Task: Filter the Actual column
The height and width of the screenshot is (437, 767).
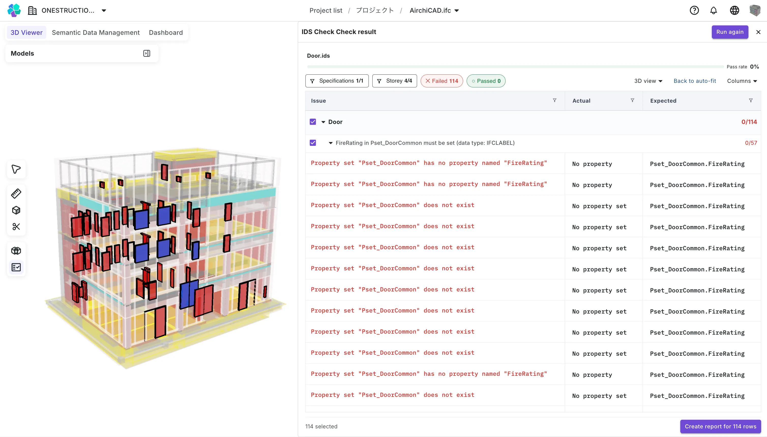Action: pos(632,101)
